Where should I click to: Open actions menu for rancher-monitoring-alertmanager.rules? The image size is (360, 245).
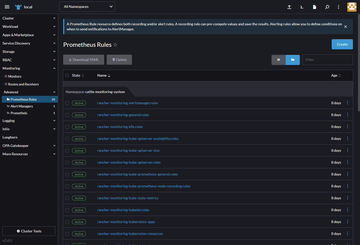click(348, 103)
